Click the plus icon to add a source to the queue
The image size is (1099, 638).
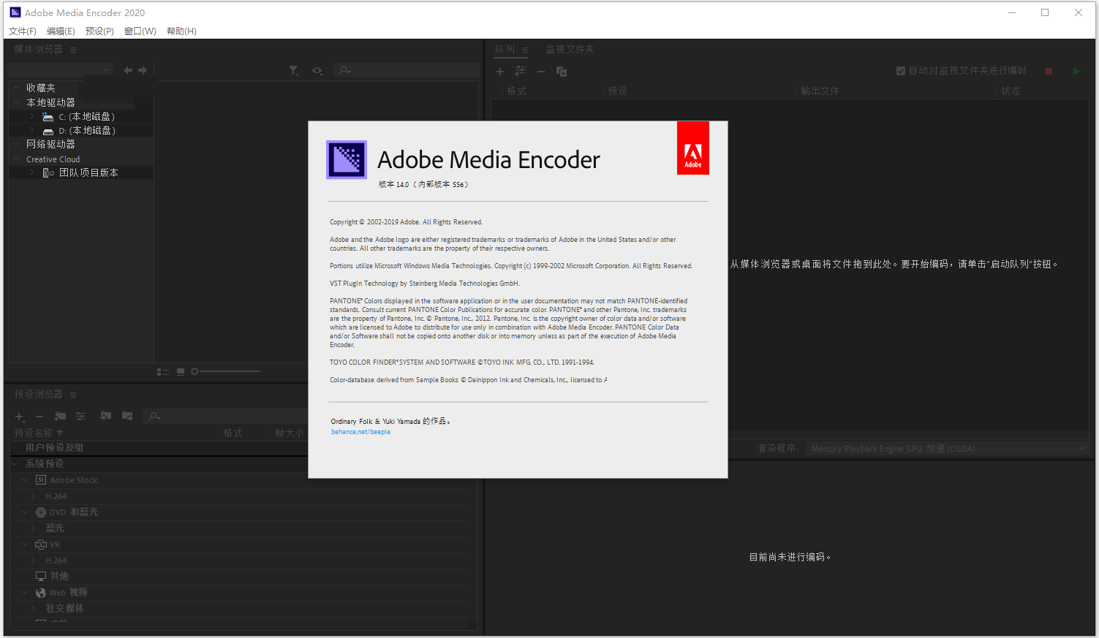tap(500, 71)
